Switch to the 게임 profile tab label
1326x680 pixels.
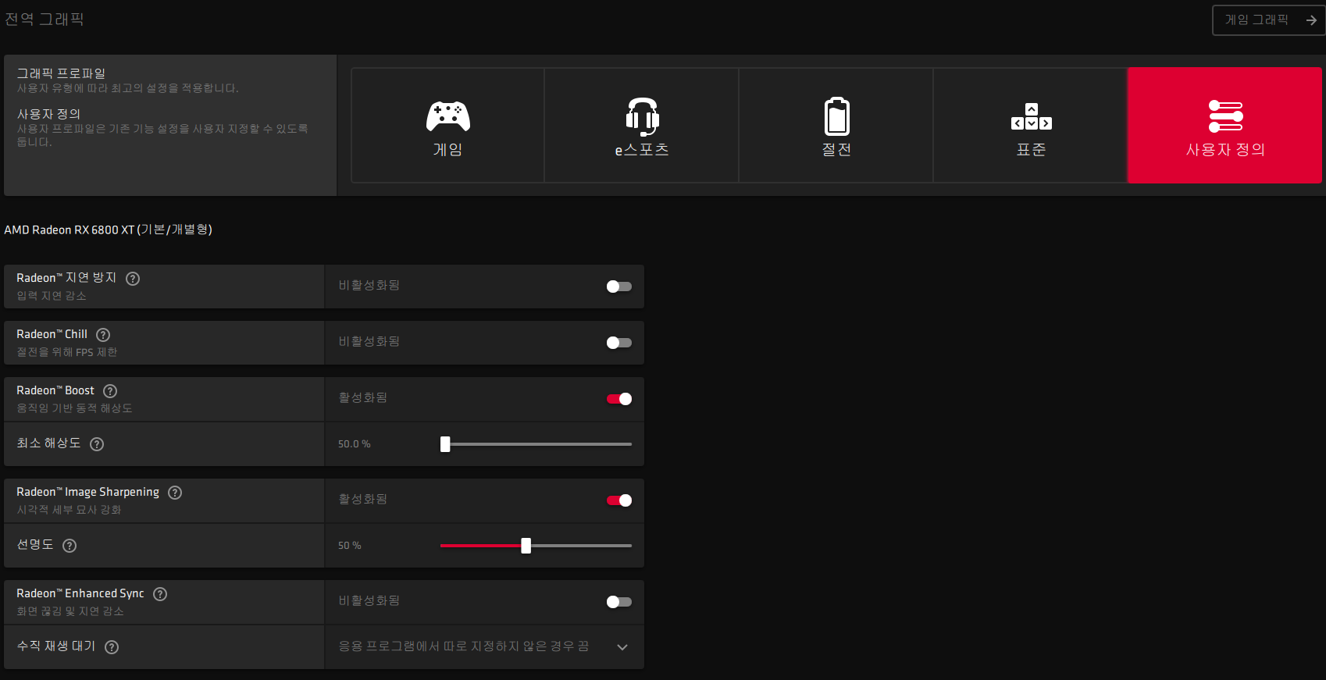click(447, 150)
